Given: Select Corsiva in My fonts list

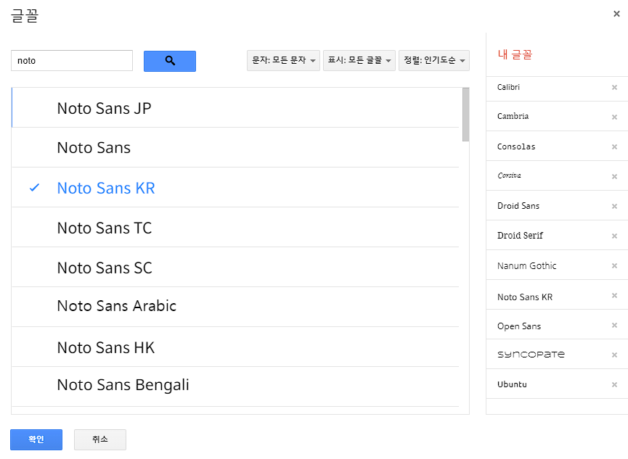Looking at the screenshot, I should [x=509, y=175].
